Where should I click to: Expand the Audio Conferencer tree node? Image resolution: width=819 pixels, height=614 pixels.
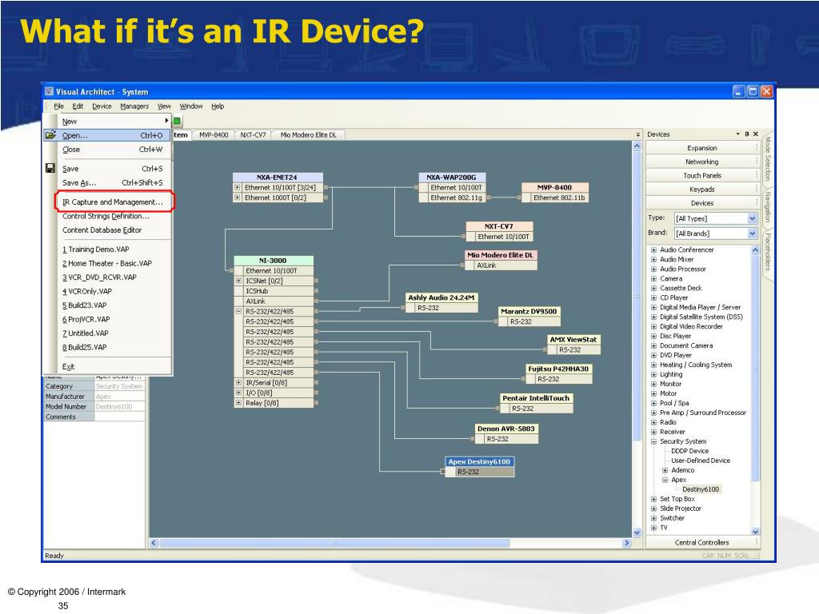[x=653, y=250]
